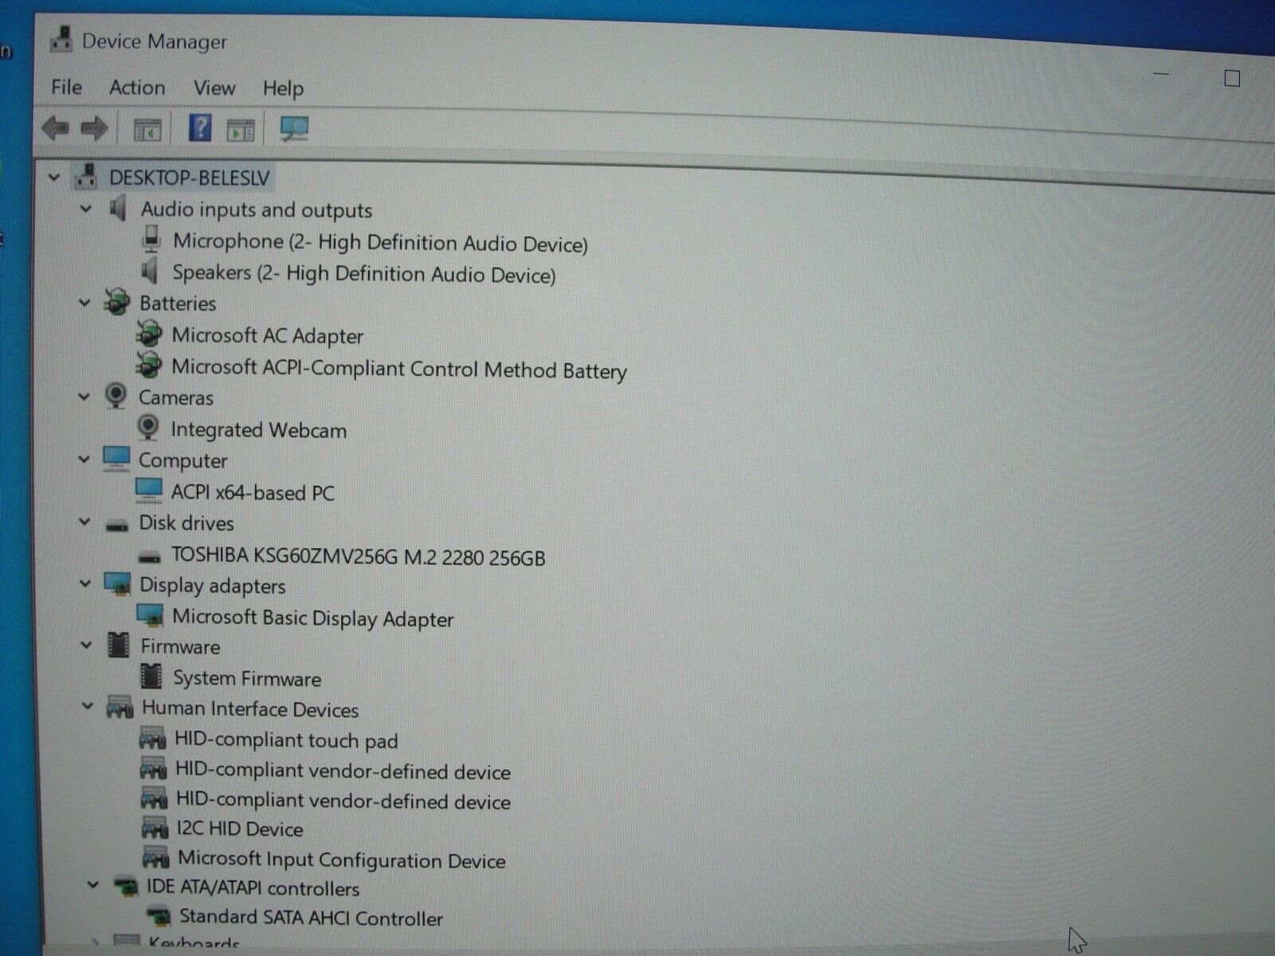Select DESKTOP-BELESLV computer name

[190, 178]
